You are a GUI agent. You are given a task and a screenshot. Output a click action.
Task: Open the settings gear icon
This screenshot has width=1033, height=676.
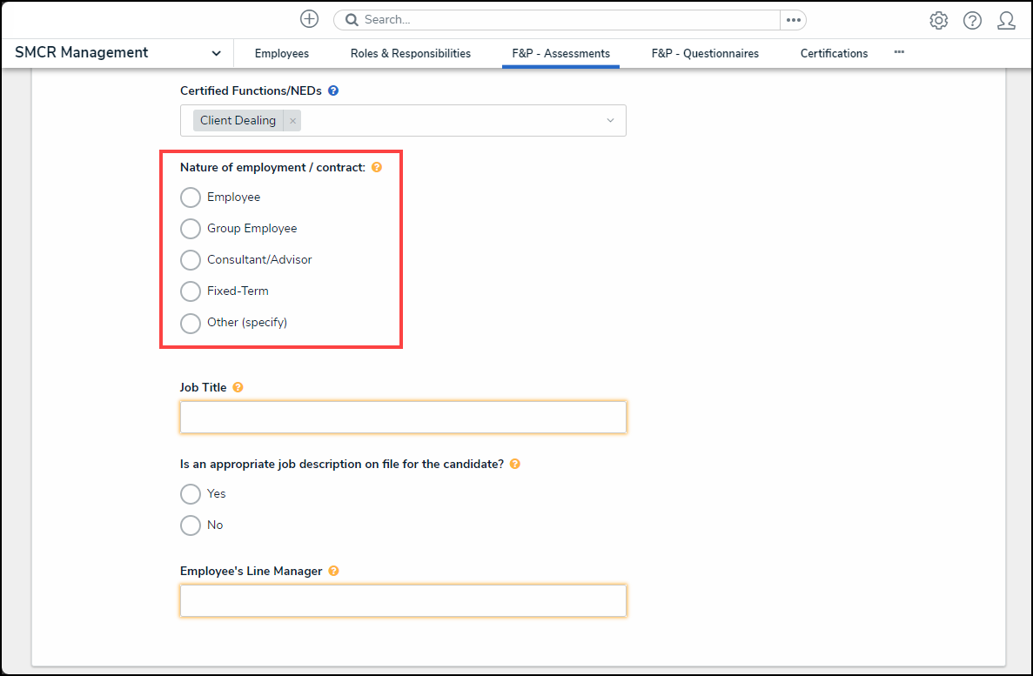[x=938, y=21]
